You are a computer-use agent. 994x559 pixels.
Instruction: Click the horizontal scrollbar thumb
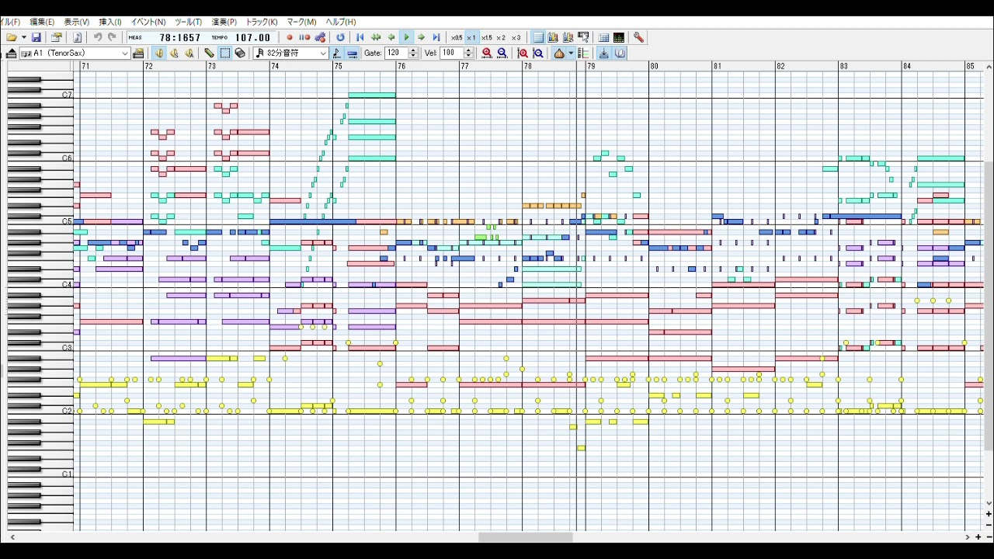525,536
